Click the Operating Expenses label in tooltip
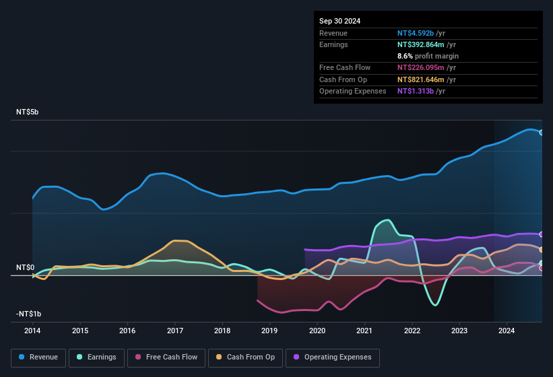Image resolution: width=553 pixels, height=377 pixels. coord(353,92)
